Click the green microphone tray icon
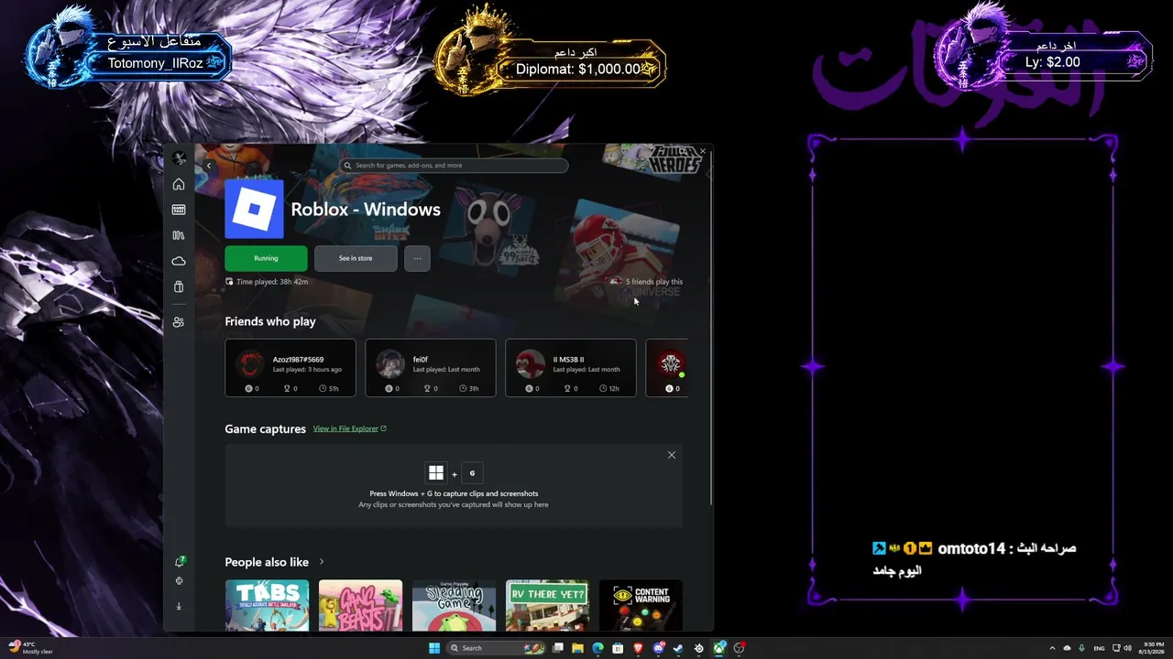 click(x=1081, y=648)
